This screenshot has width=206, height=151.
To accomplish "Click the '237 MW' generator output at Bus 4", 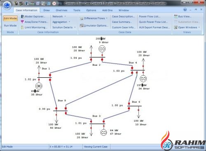I will 142,85.
